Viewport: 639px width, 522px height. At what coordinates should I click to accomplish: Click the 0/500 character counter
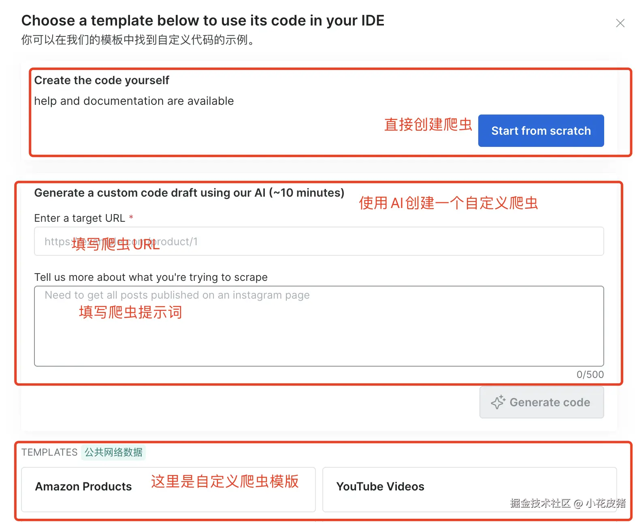[x=590, y=375]
